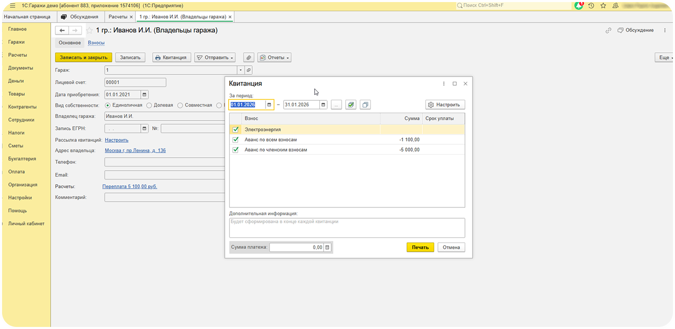The height and width of the screenshot is (329, 675).
Task: Uncheck the Электроэнергия checkbox
Action: [x=236, y=130]
